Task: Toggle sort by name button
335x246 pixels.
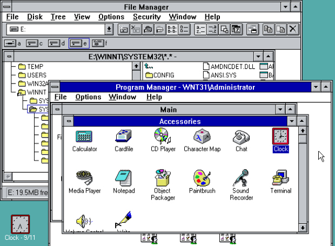Action: pos(200,29)
